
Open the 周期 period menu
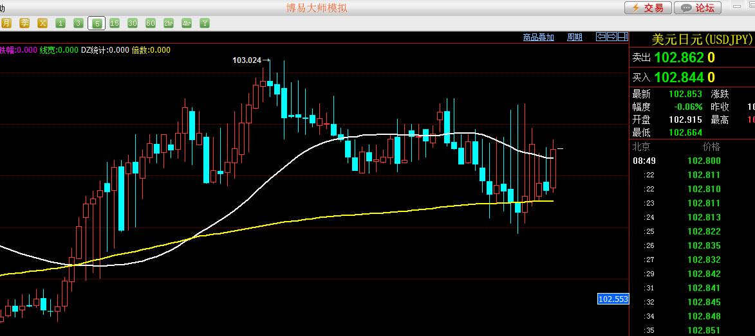point(574,37)
